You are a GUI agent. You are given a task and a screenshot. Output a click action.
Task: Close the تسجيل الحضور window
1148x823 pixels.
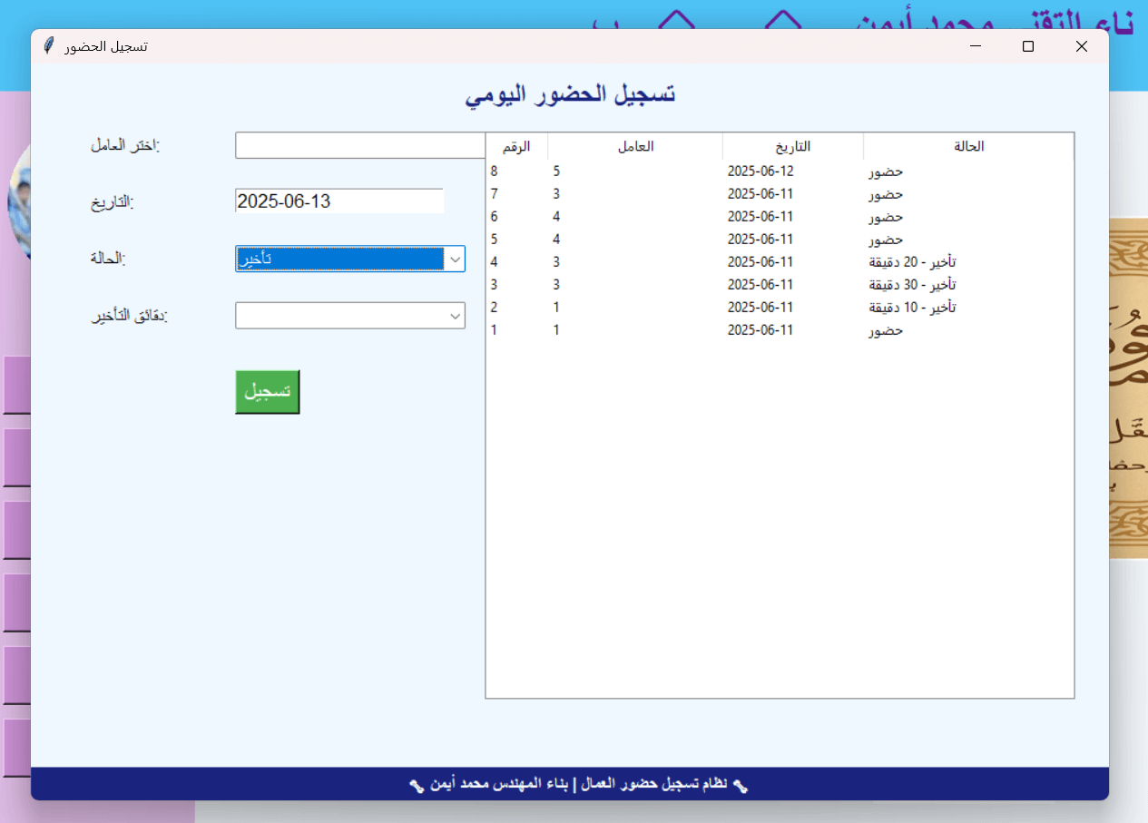1081,46
